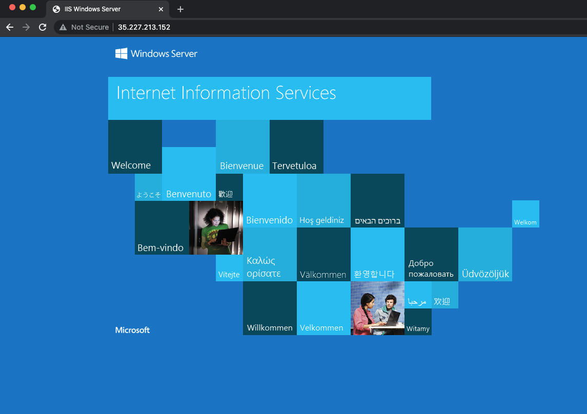Click the Not Secure warning icon
The width and height of the screenshot is (587, 414).
click(63, 27)
